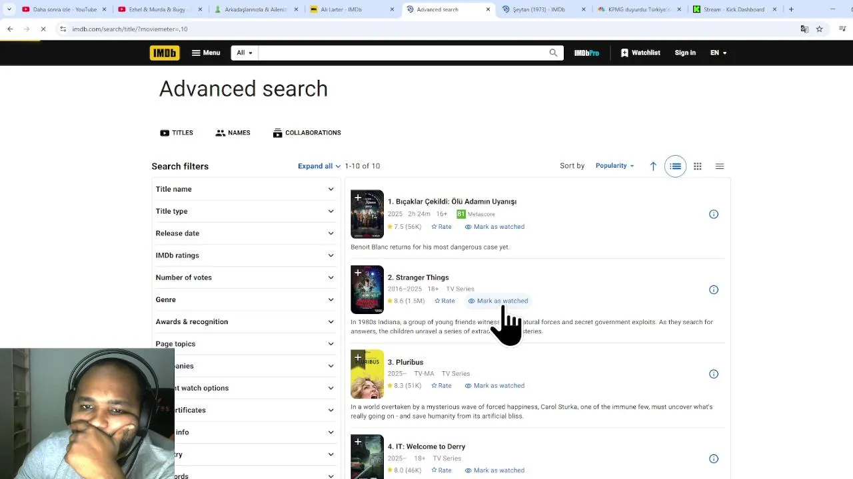Focus the IMDb search input field

click(402, 53)
